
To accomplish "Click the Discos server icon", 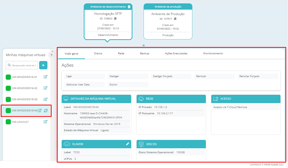I will pyautogui.click(x=141, y=144).
